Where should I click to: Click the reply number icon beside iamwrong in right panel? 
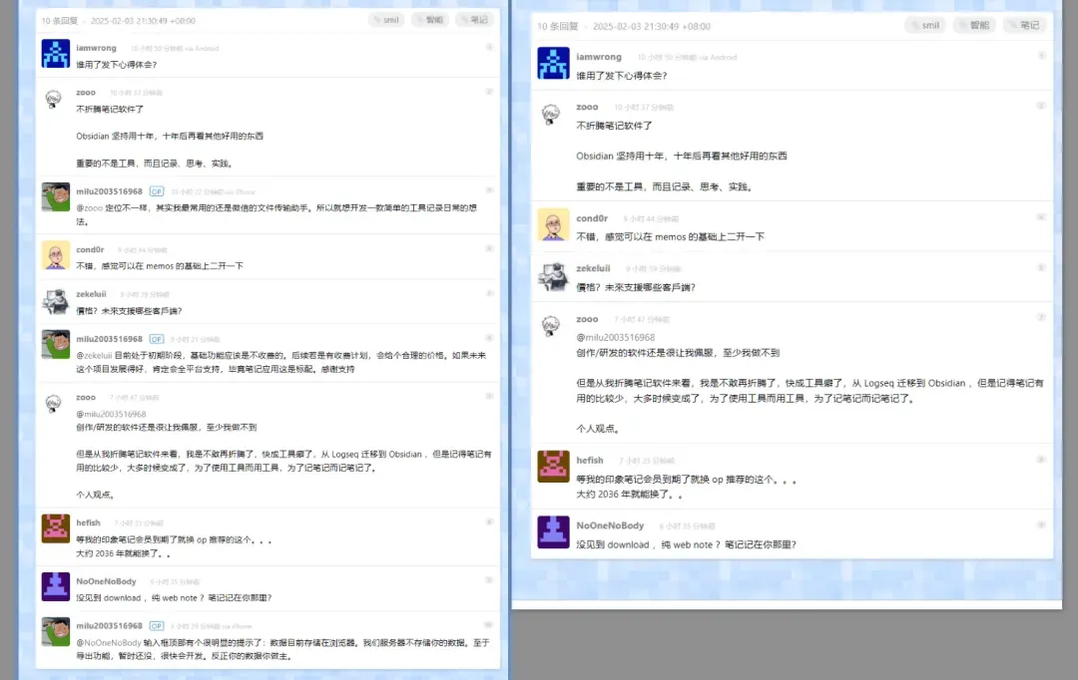click(x=1041, y=56)
